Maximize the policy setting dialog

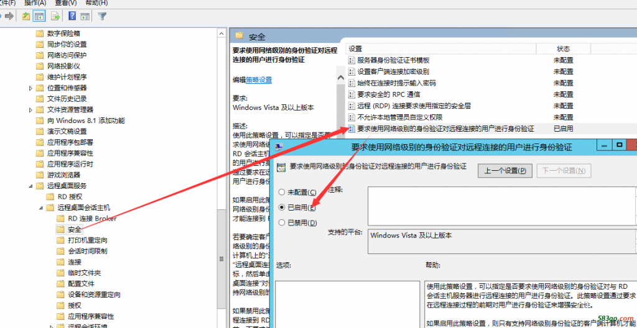(620, 145)
